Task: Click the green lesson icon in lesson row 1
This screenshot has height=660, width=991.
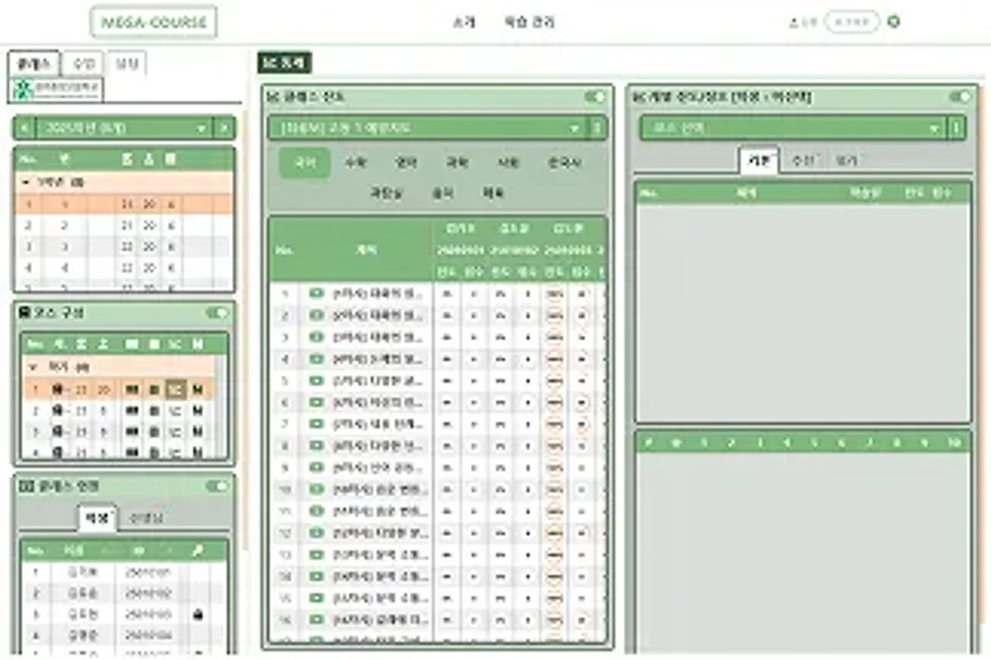Action: [x=316, y=293]
